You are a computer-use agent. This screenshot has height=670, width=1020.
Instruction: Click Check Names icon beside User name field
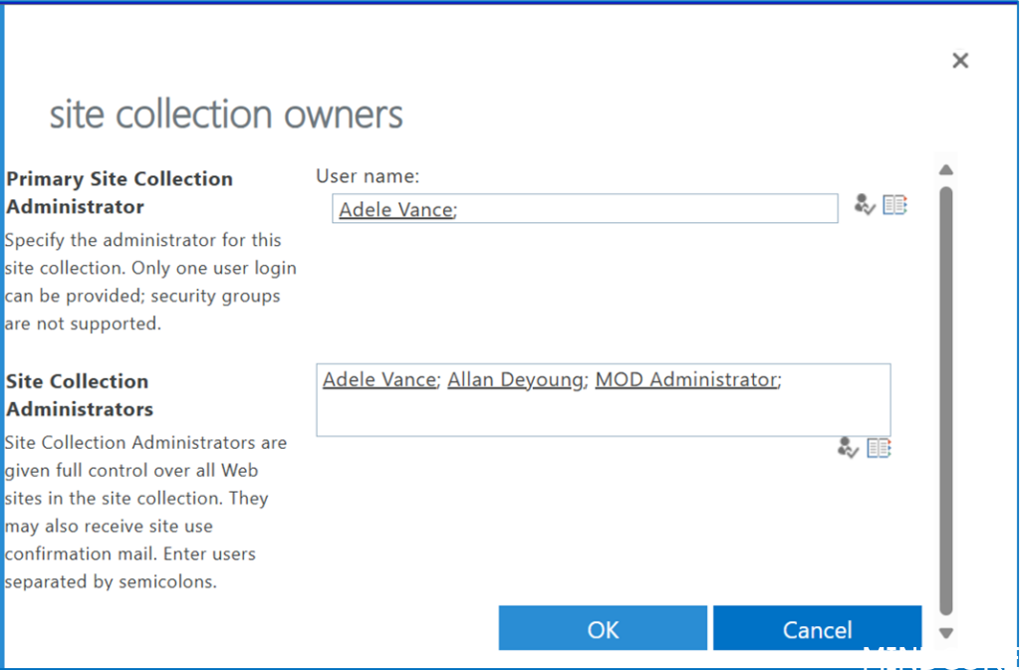click(865, 205)
